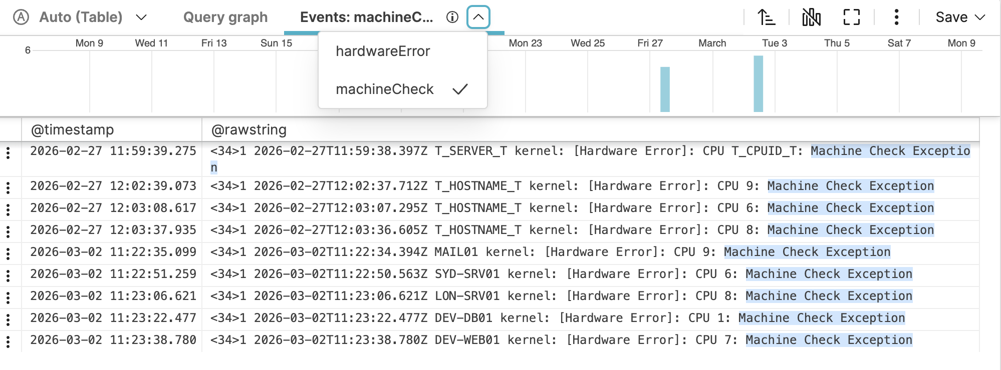Click the Auto widget type icon
Viewport: 1001px width, 370px height.
21,17
